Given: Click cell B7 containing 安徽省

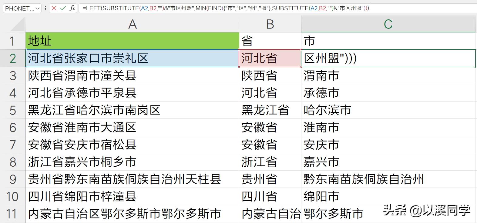Looking at the screenshot, I should [270, 145].
